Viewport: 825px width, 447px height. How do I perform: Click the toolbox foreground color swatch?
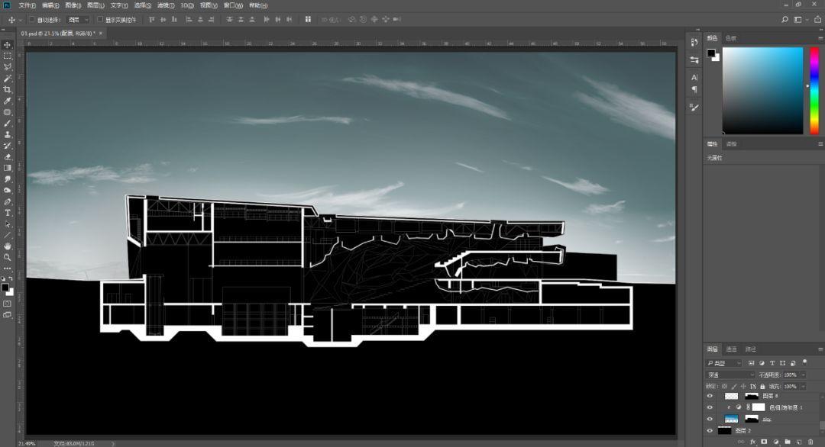5,288
